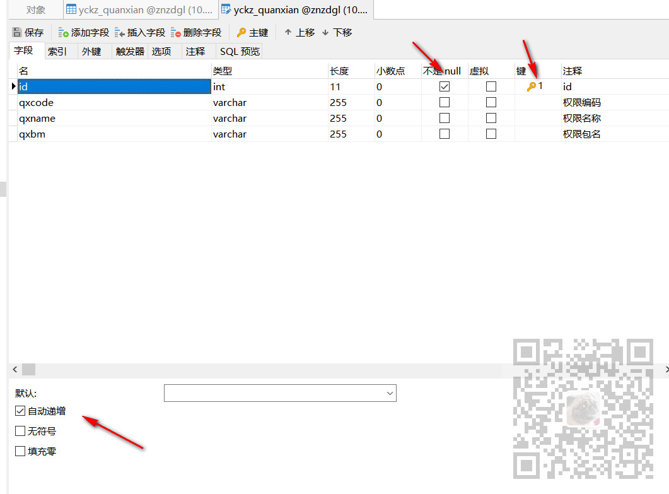Open the SQL 预览 tab
Viewport: 669px width, 494px height.
click(240, 51)
